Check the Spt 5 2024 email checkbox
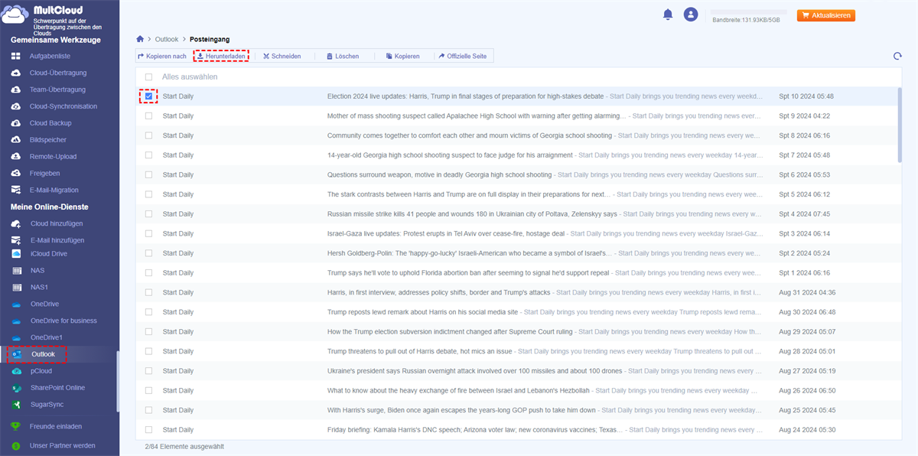The width and height of the screenshot is (918, 456). pyautogui.click(x=148, y=194)
